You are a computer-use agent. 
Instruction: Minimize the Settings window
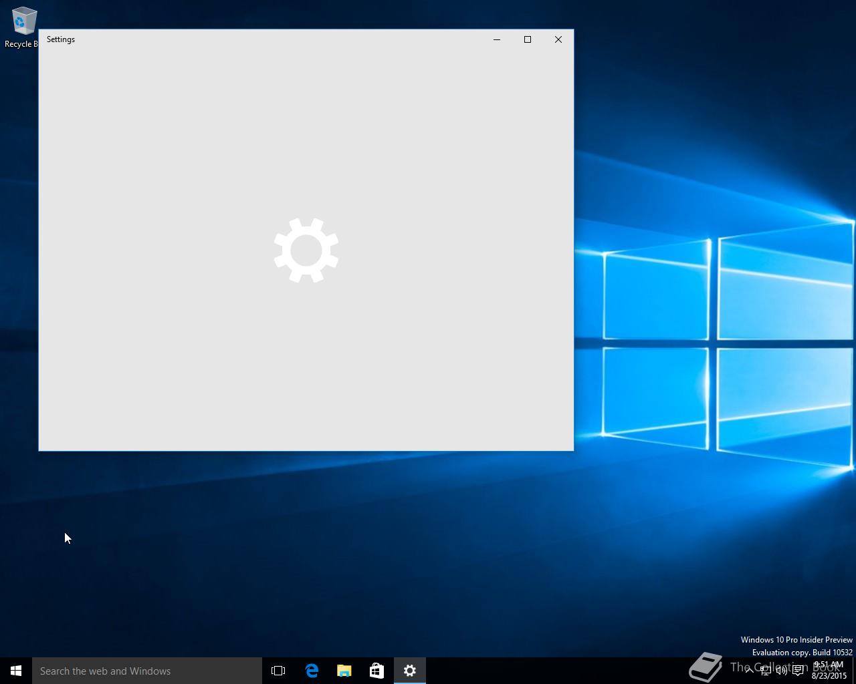497,39
